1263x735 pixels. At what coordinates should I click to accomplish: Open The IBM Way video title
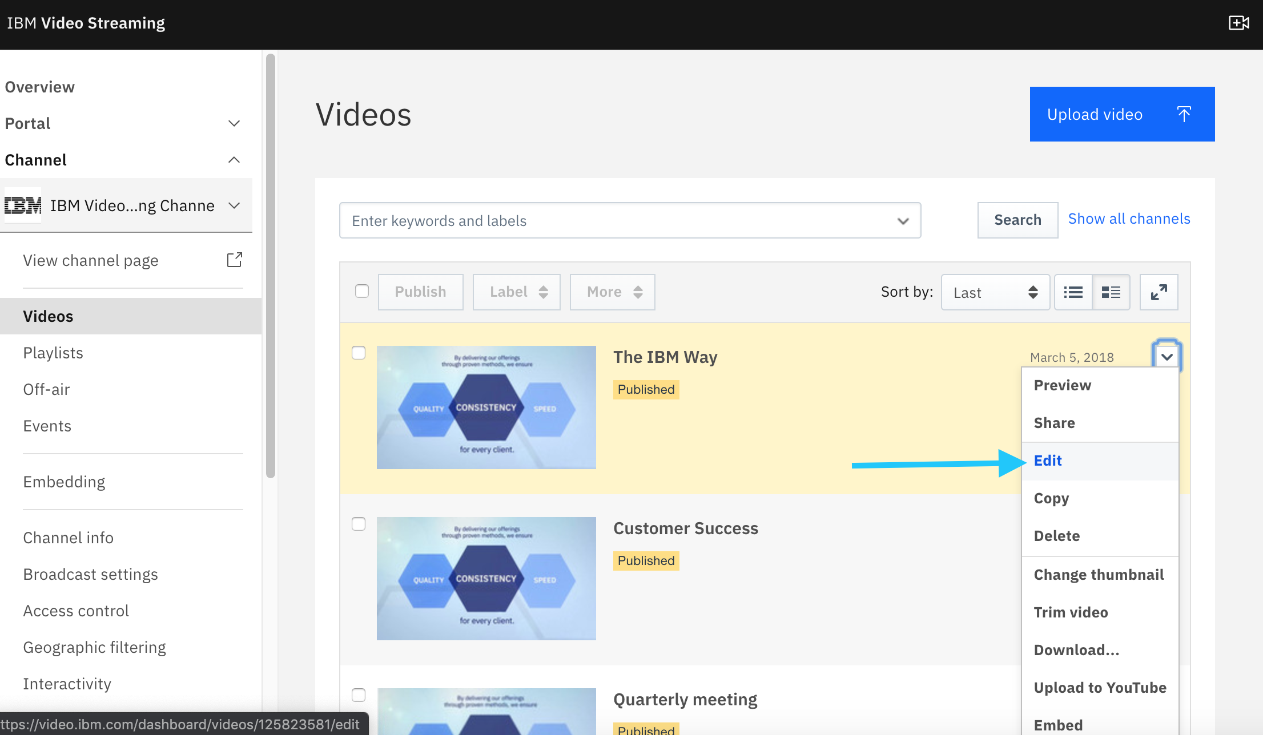pyautogui.click(x=665, y=357)
